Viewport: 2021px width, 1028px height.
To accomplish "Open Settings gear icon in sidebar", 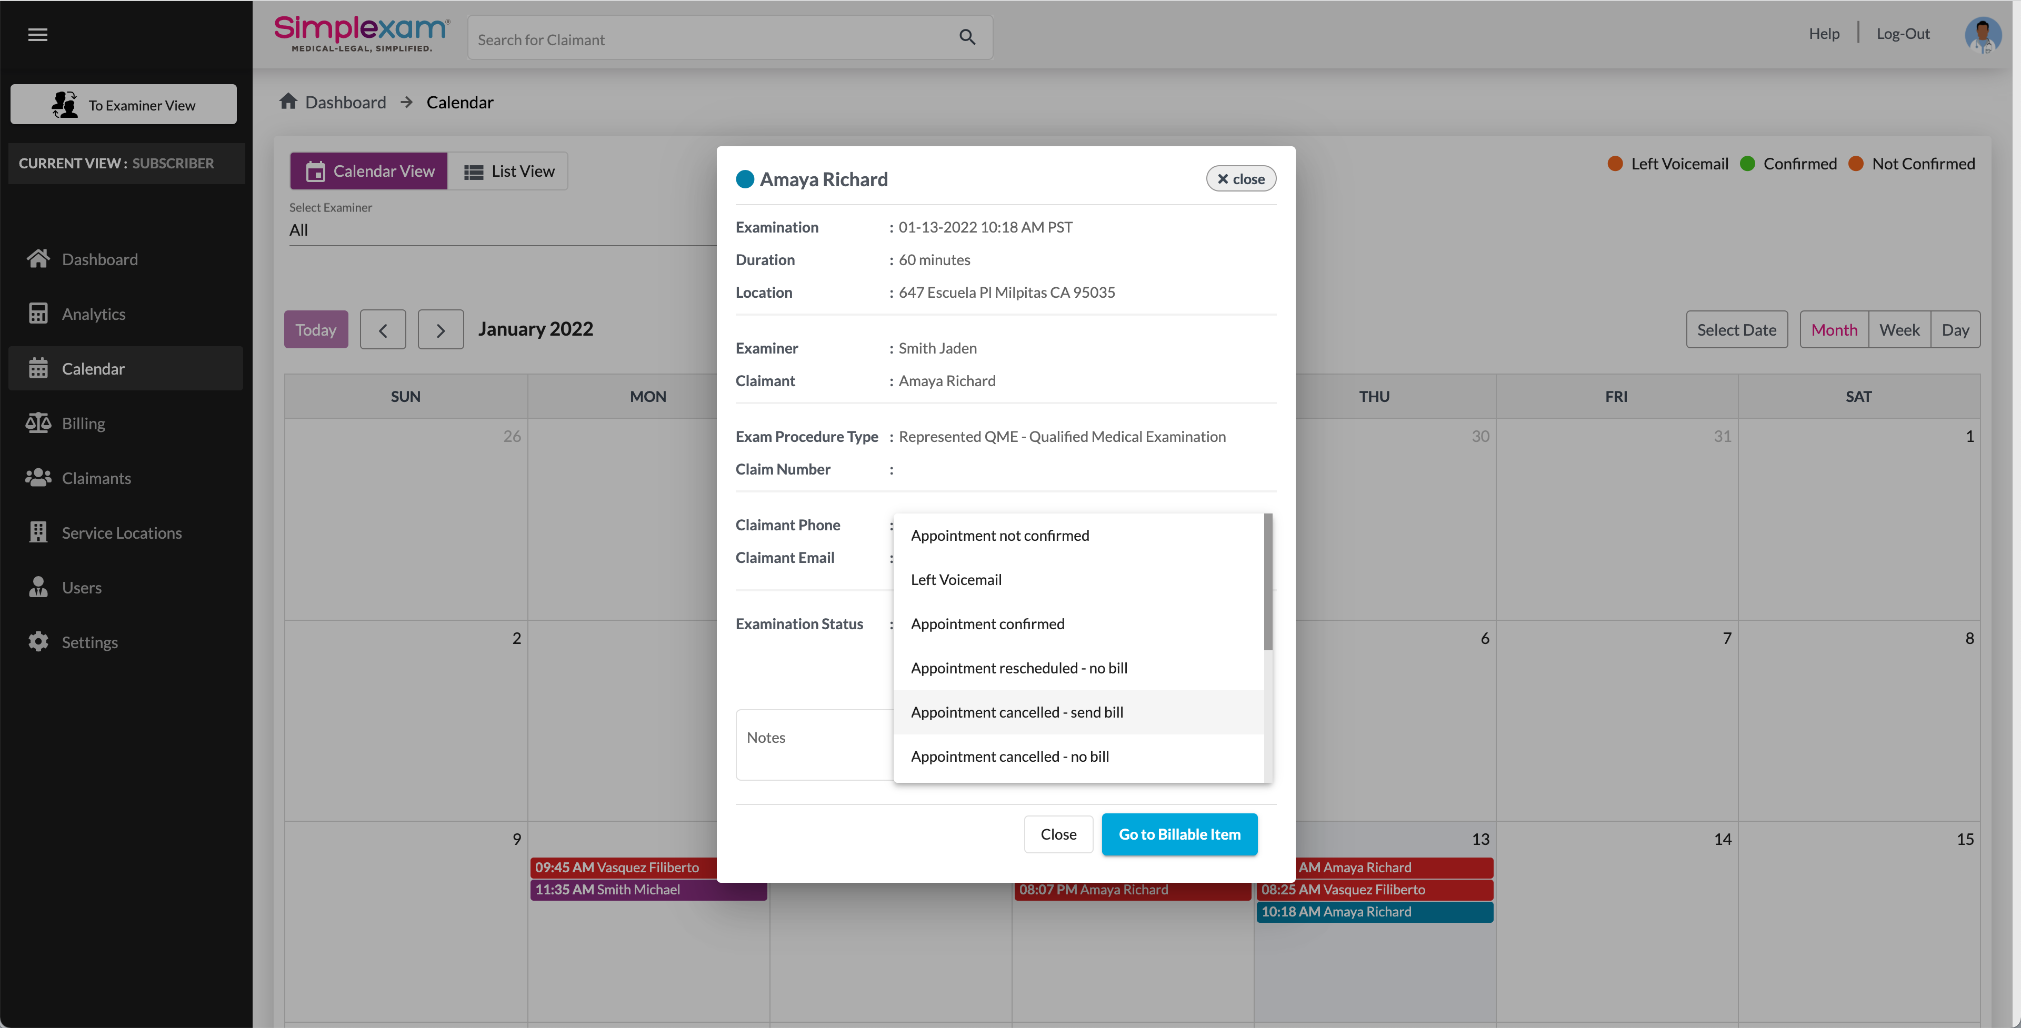I will [38, 641].
